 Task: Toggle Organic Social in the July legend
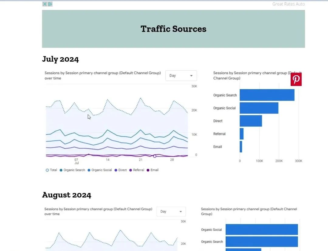pyautogui.click(x=100, y=170)
